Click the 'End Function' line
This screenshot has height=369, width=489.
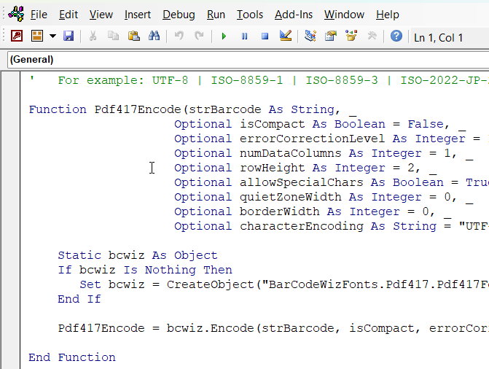[72, 357]
